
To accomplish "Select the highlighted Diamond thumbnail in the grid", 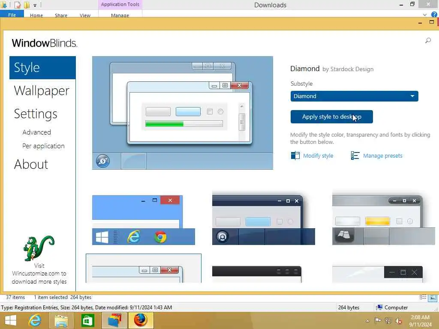I will [x=143, y=268].
